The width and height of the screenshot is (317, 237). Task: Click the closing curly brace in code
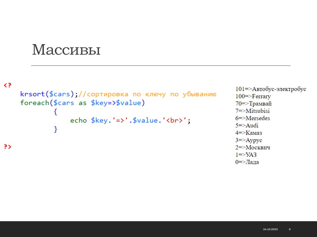55,129
